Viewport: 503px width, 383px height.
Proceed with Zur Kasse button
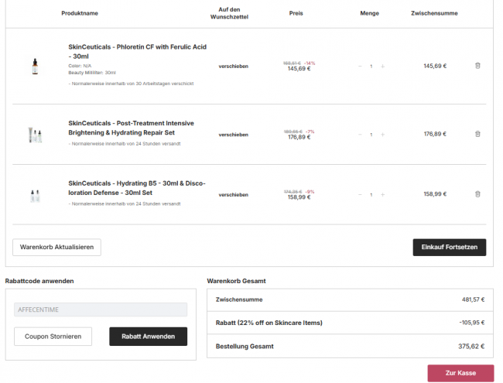pos(460,373)
